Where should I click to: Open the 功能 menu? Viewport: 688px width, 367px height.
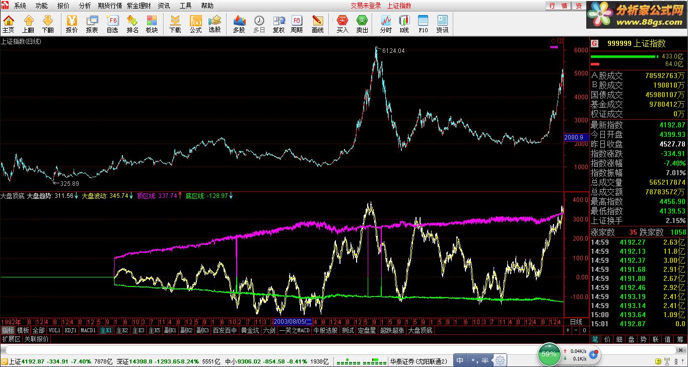(x=41, y=6)
